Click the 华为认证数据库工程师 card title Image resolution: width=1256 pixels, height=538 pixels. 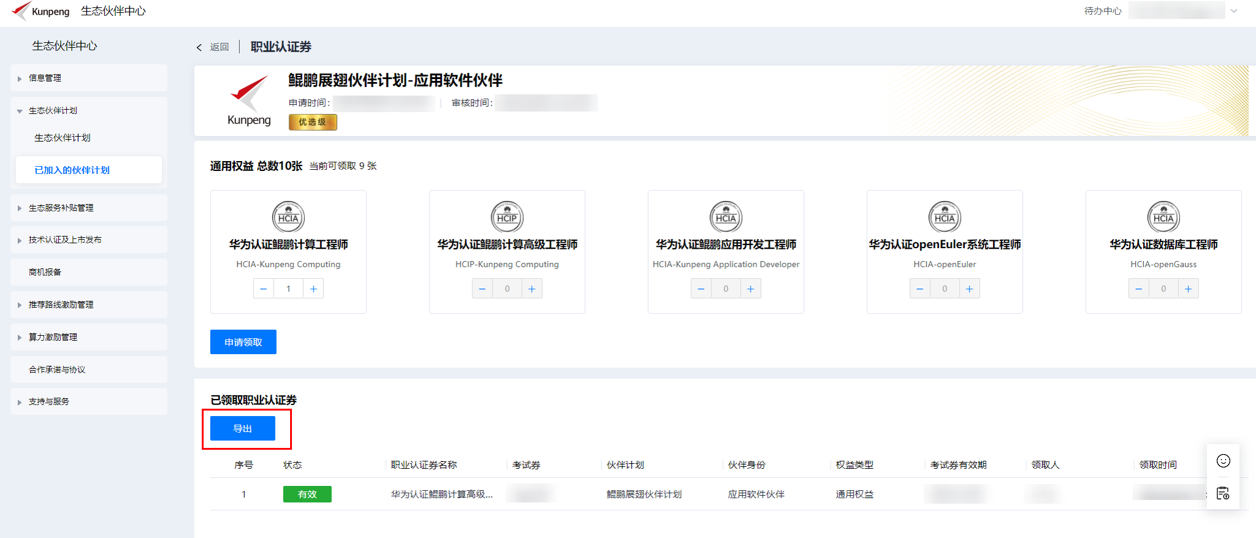1163,244
